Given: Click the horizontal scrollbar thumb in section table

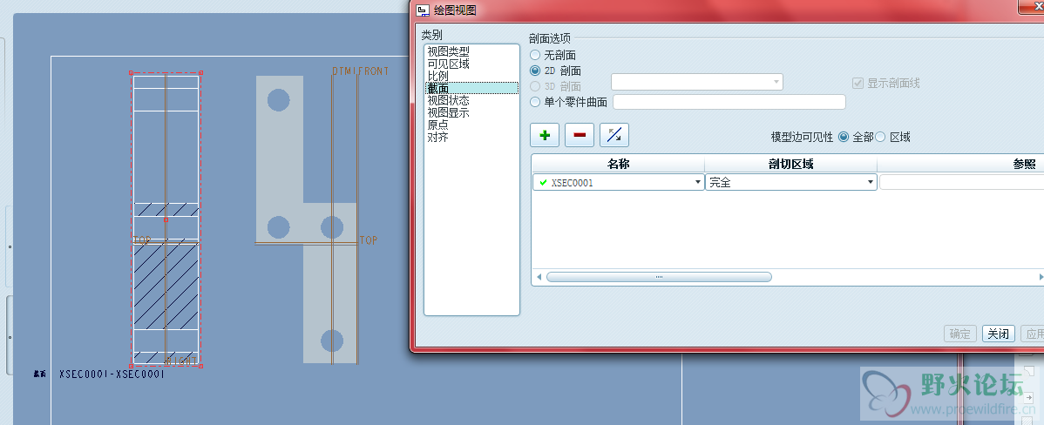Looking at the screenshot, I should coord(659,277).
